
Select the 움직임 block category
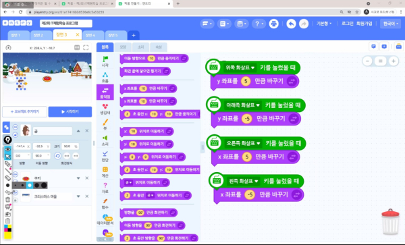[105, 92]
